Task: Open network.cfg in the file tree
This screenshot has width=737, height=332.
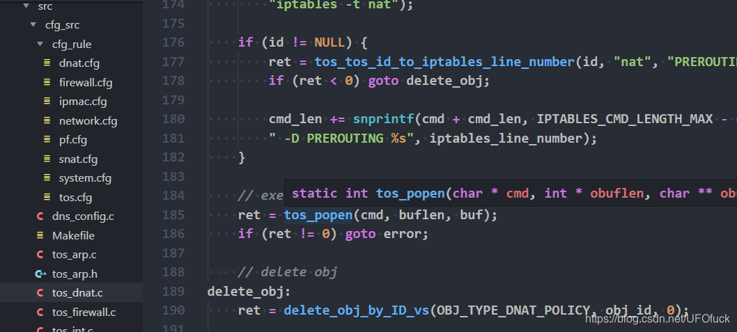Action: click(x=88, y=121)
